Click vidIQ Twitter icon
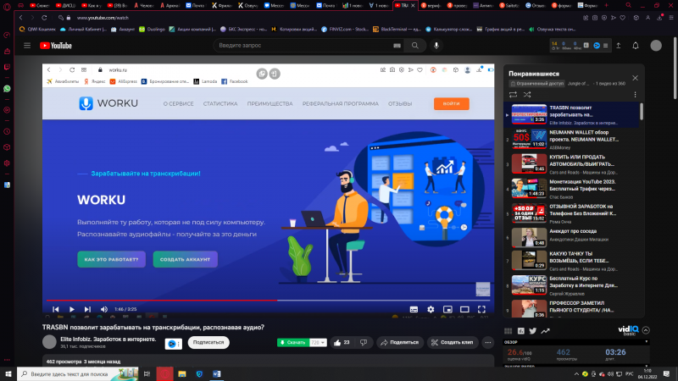 point(533,331)
